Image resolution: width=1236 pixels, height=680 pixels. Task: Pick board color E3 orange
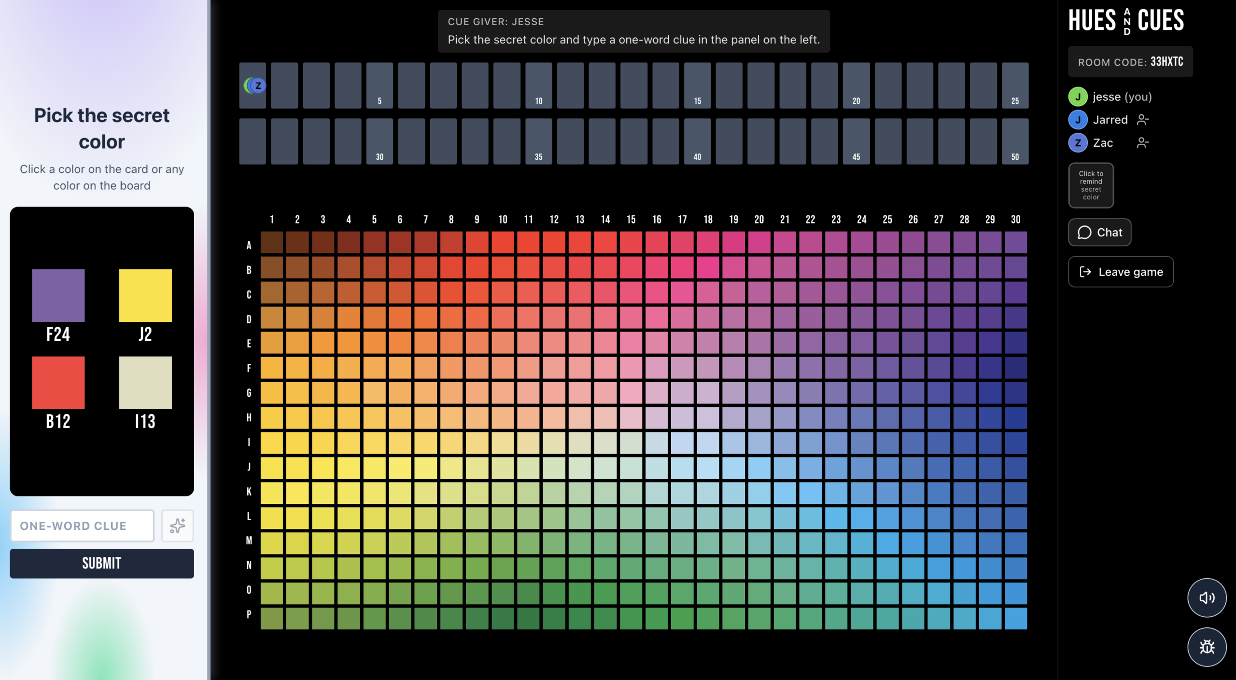click(323, 343)
